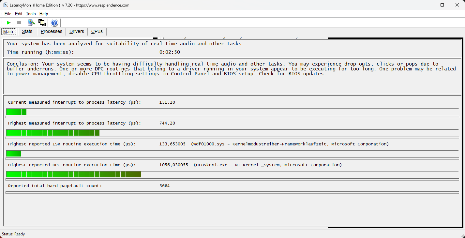Viewport: 465px width, 238px height.
Task: Switch to the CPUs tab
Action: tap(97, 31)
